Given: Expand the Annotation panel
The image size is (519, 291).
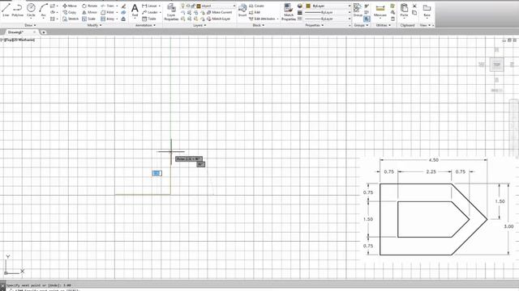Looking at the screenshot, I should 145,25.
